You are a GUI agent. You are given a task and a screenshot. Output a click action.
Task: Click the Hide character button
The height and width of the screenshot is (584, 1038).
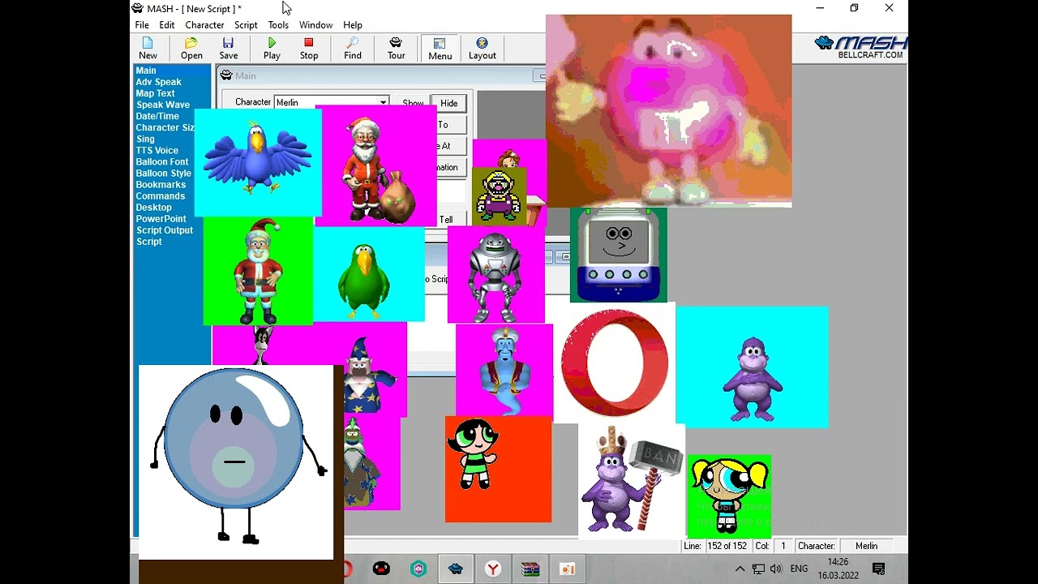449,103
